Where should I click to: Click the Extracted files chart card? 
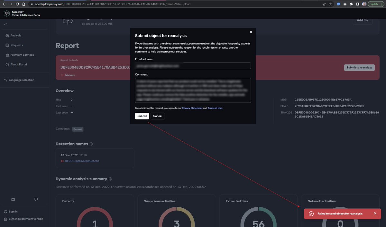(258, 211)
